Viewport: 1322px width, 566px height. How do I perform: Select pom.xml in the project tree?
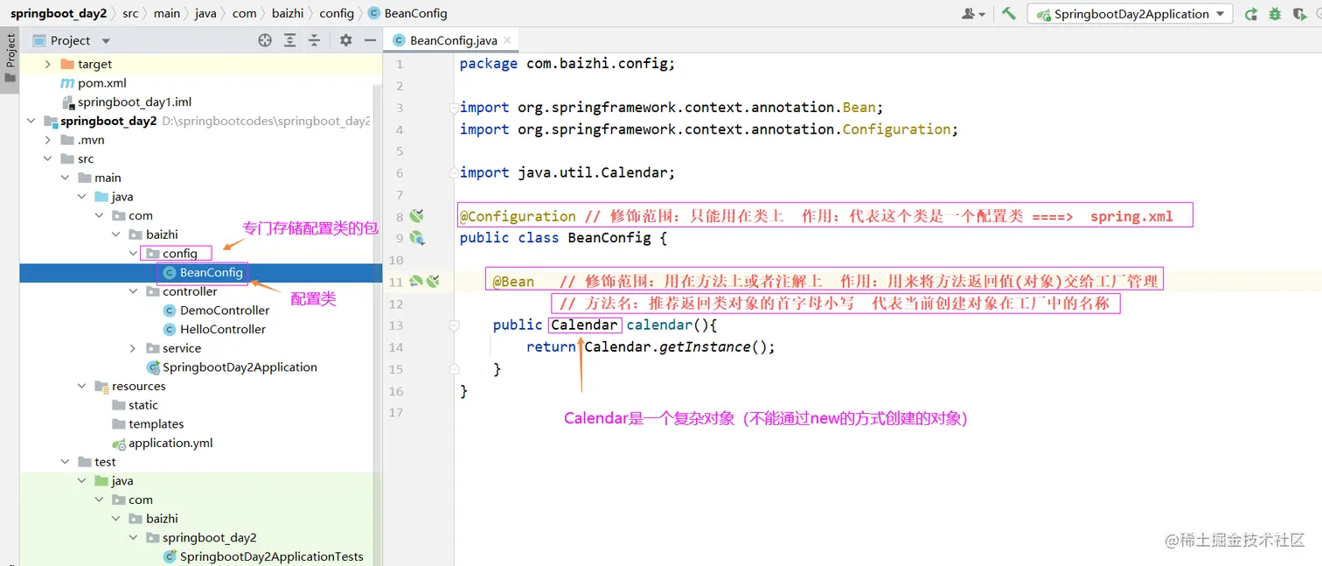click(x=101, y=83)
